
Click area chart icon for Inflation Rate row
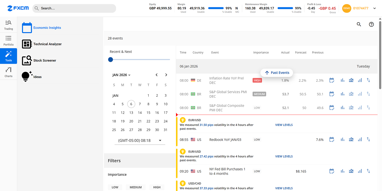tap(351, 81)
